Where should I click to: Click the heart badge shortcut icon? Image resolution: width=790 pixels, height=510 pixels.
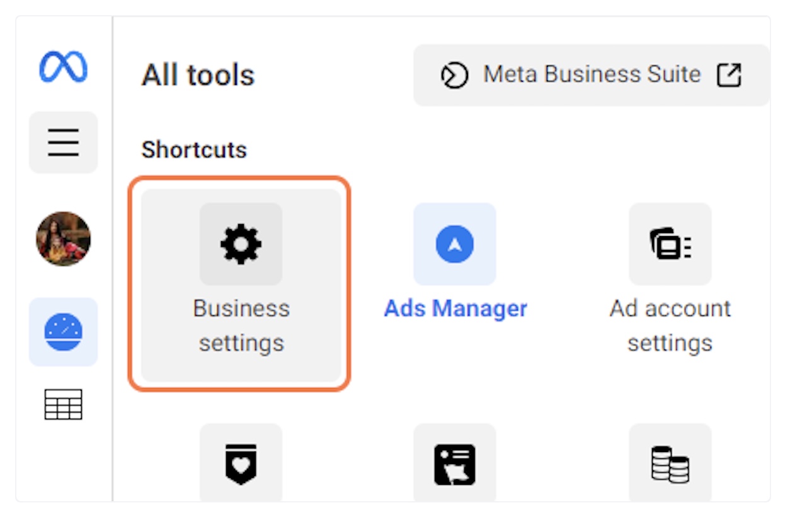pyautogui.click(x=241, y=465)
